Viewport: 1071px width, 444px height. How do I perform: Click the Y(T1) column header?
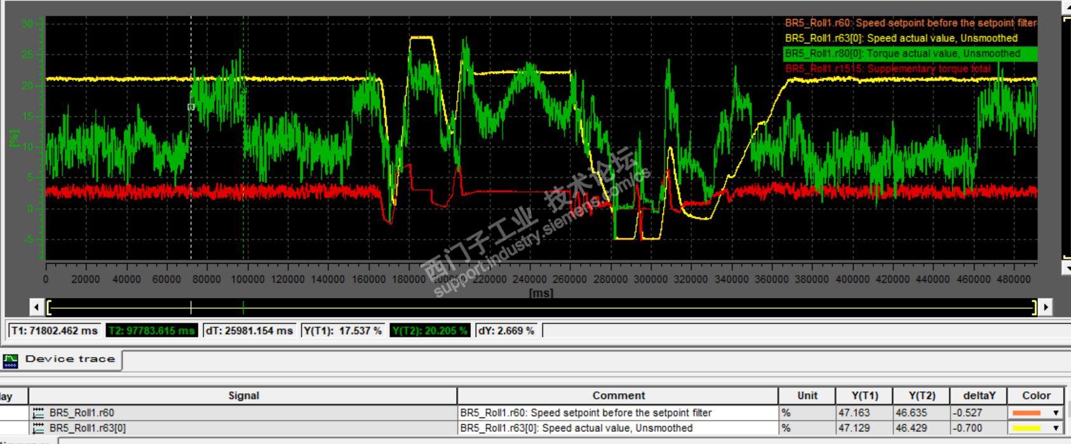[865, 396]
